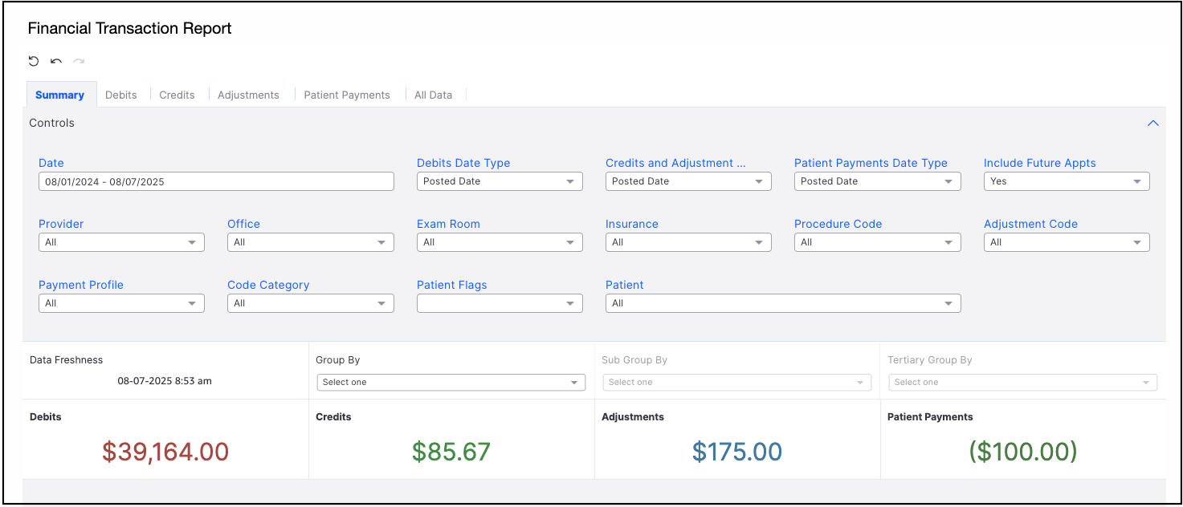Viewport: 1183px width, 507px height.
Task: Click the reset (refresh) icon
Action: [x=34, y=61]
